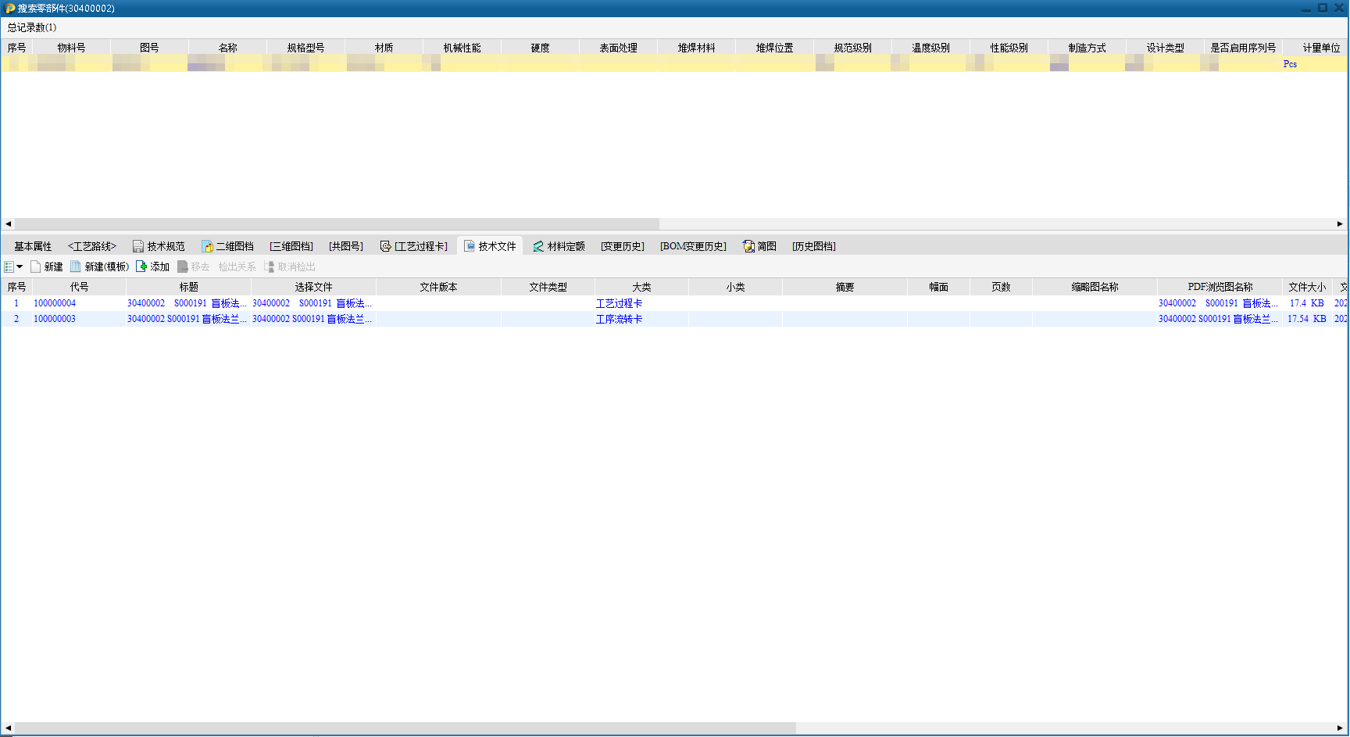Switch to the 基本属性 tab
The height and width of the screenshot is (737, 1350).
coord(33,246)
